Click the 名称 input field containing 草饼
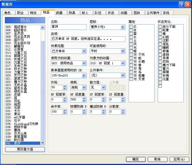Screen dimensions: 192x165 coord(69,27)
